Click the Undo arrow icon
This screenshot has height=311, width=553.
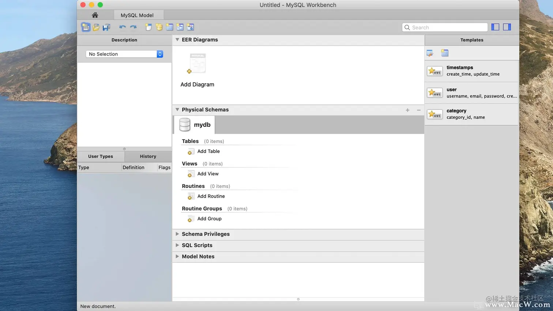coord(123,27)
